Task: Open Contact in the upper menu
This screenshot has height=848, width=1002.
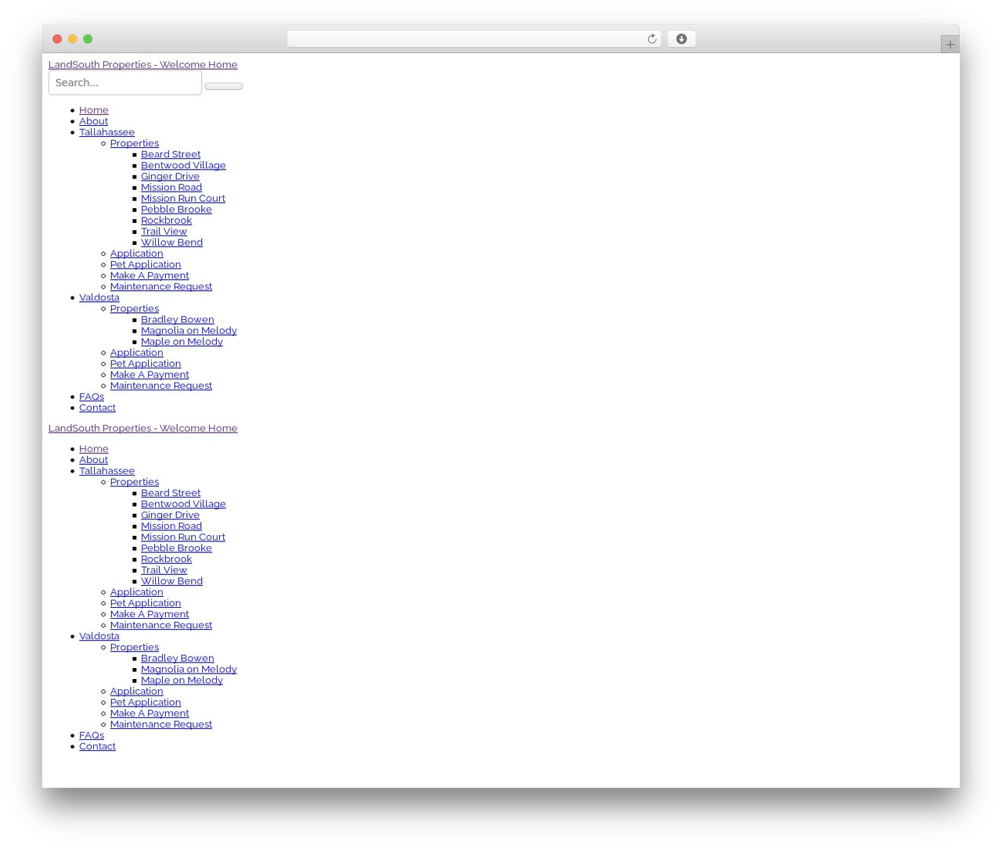Action: coord(97,408)
